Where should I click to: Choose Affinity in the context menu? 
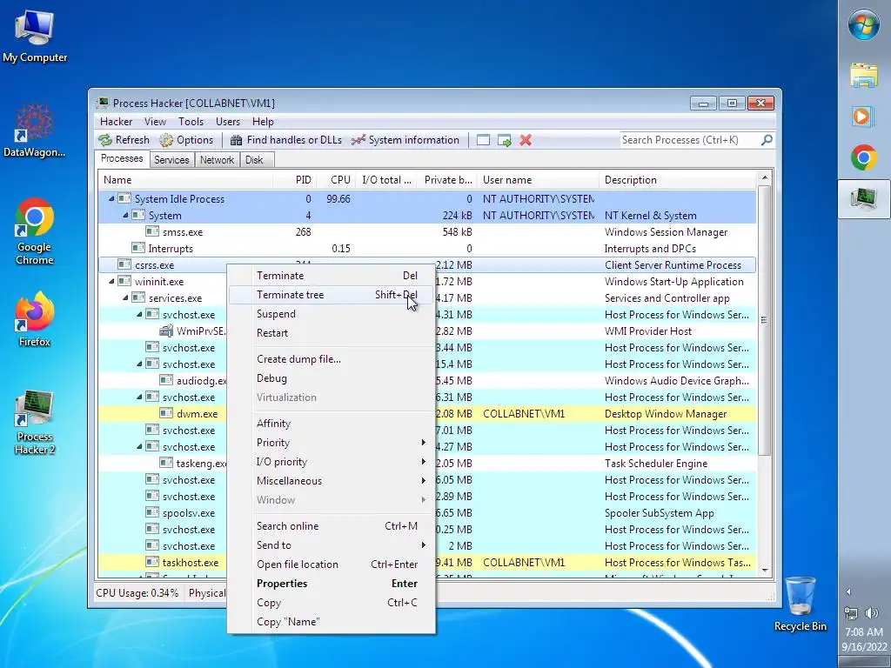point(332,424)
